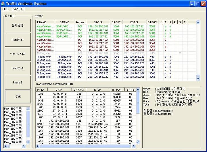Select first green NateOnMain row
This screenshot has height=152, width=207.
point(116,26)
